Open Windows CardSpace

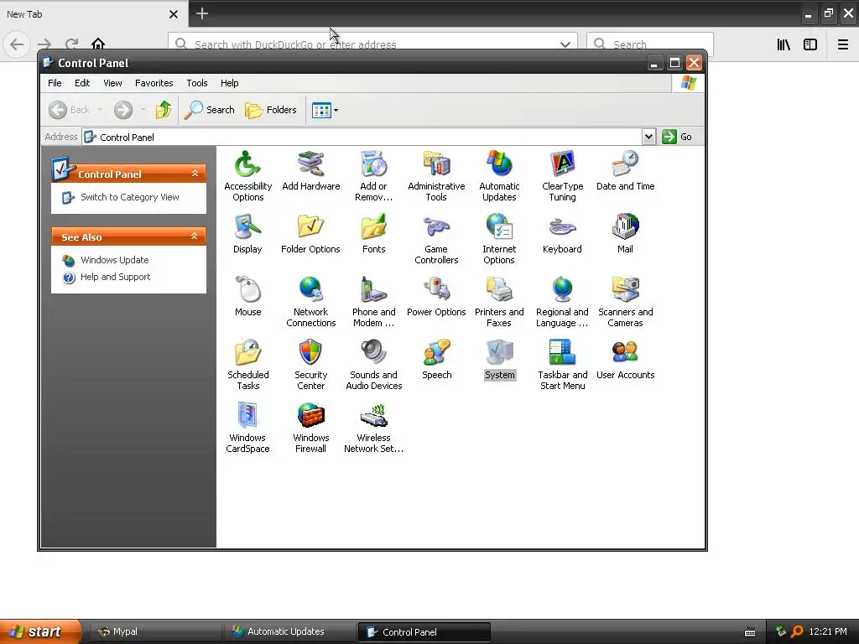pyautogui.click(x=247, y=428)
